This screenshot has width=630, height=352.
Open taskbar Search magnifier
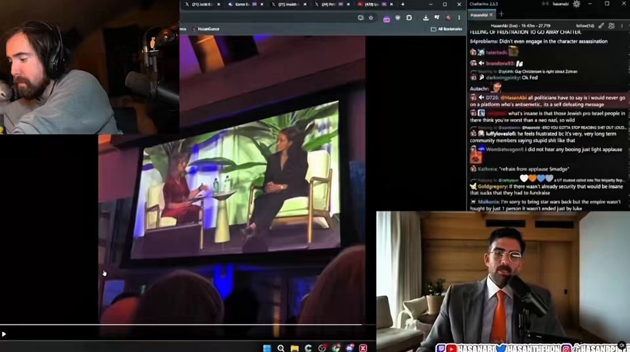pyautogui.click(x=281, y=348)
